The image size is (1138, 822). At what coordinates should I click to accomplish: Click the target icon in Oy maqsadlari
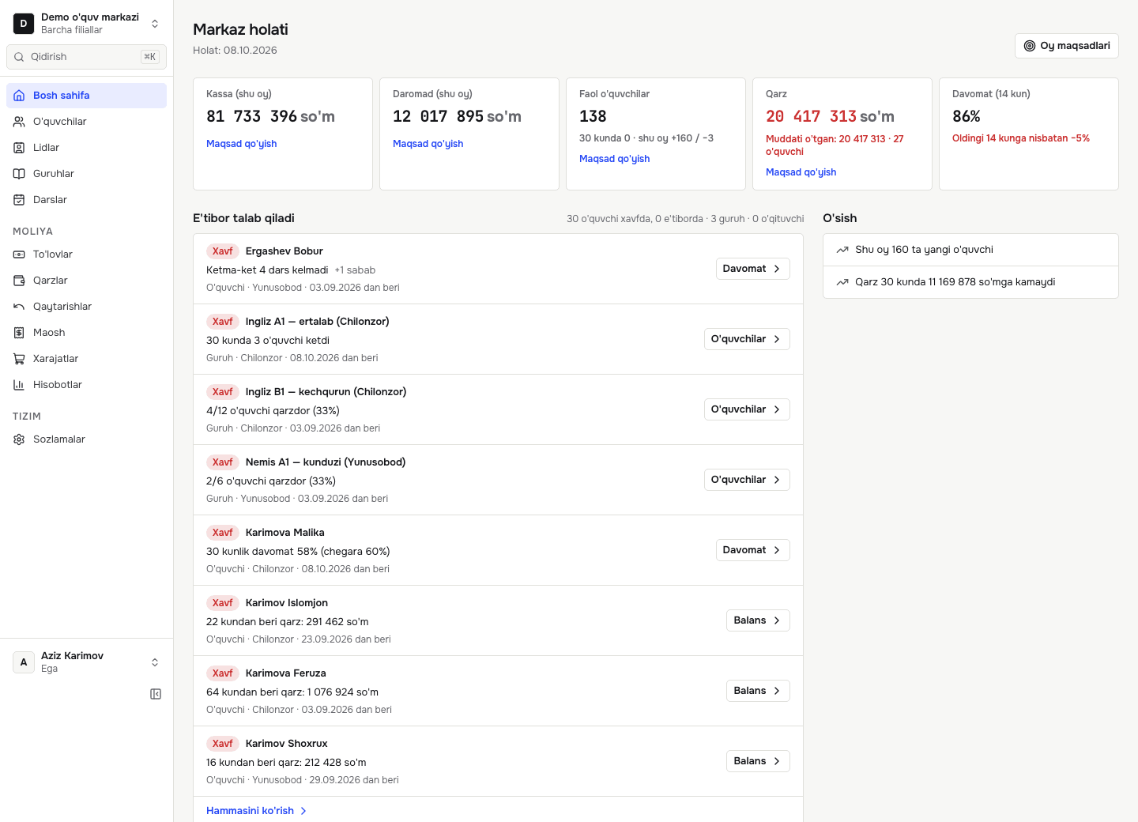[x=1030, y=46]
